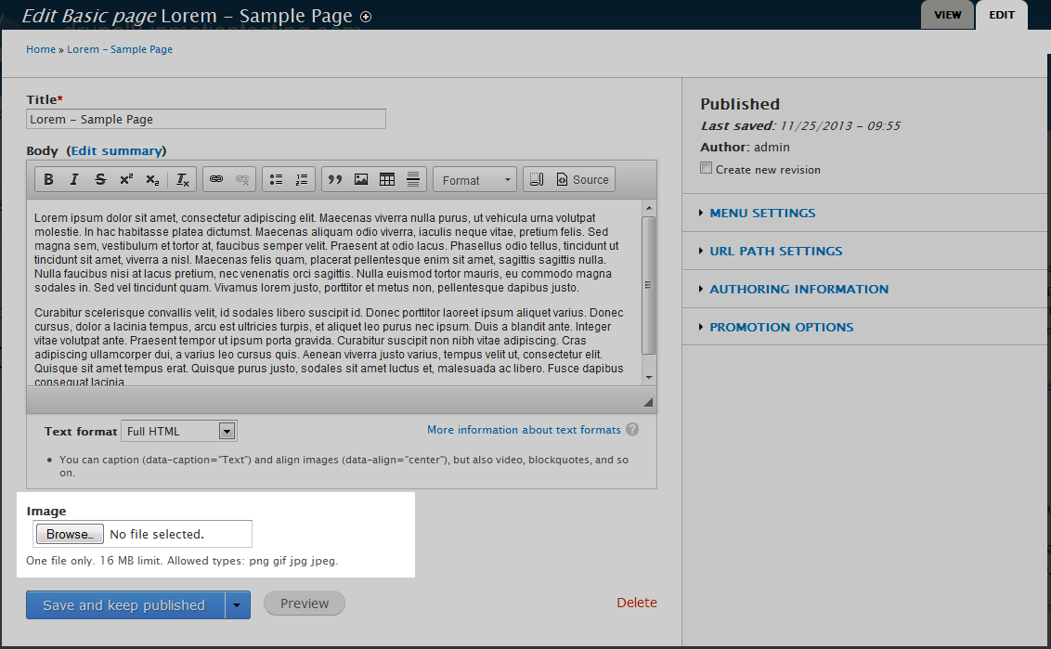Open the Text format select box
Viewport: 1051px width, 649px height.
(x=179, y=431)
